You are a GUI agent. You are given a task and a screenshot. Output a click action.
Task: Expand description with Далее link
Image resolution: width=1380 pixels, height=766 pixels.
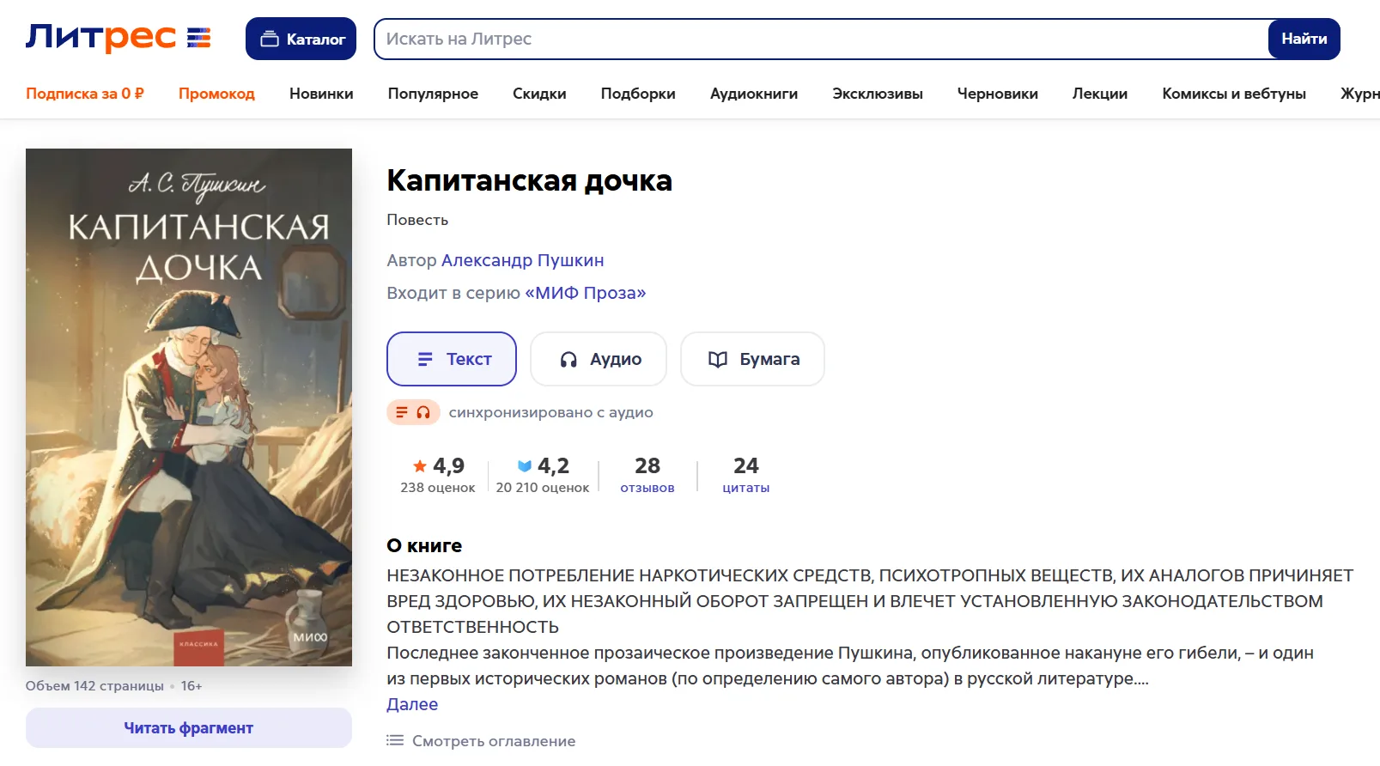click(412, 704)
